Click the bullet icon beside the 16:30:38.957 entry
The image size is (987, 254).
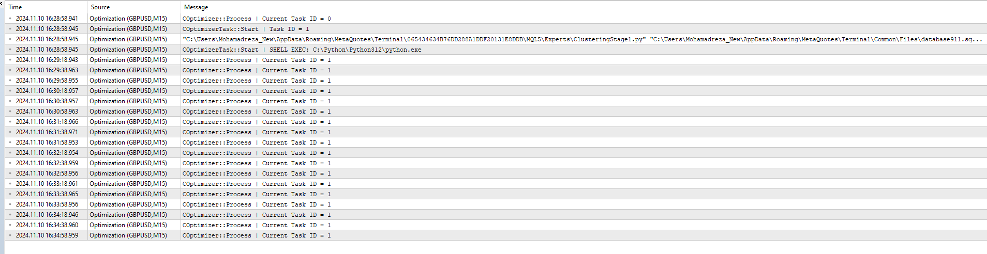[10, 101]
